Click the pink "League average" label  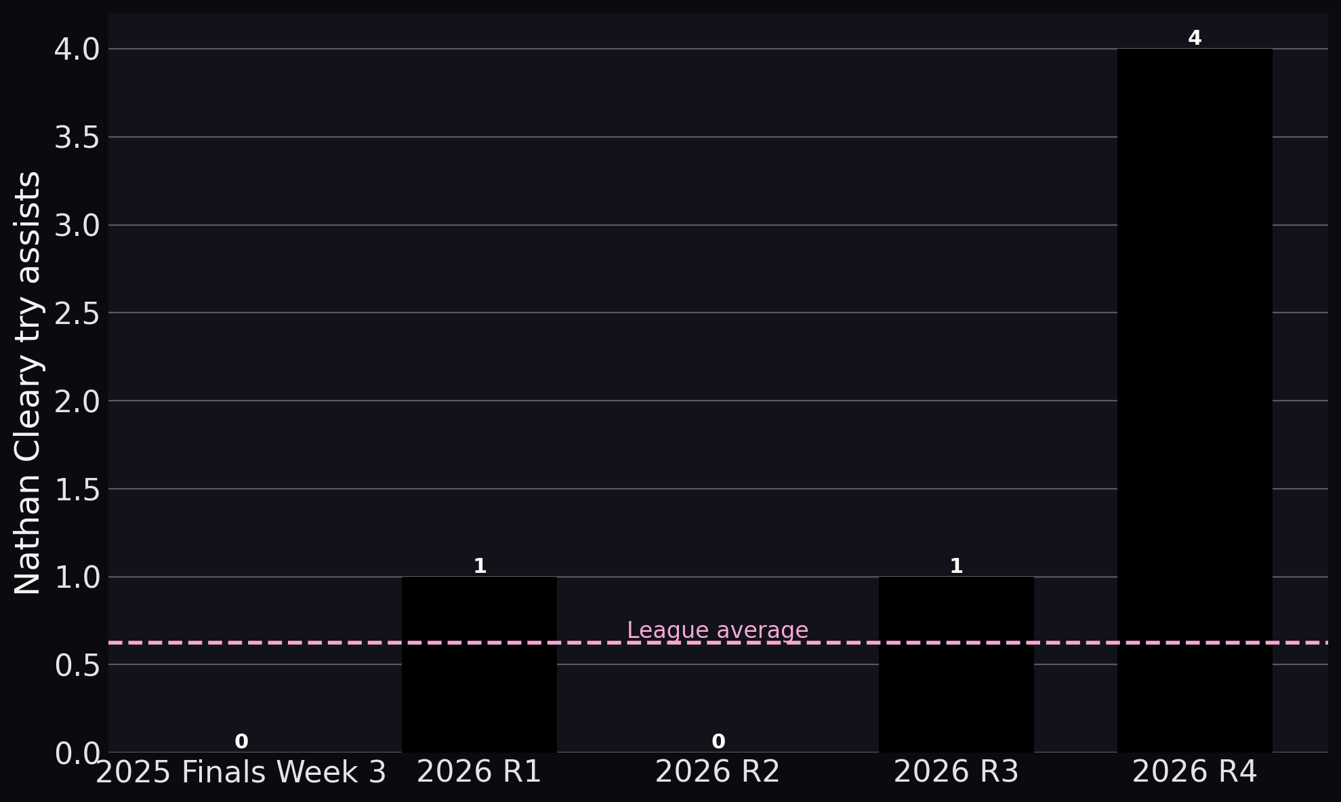point(718,630)
